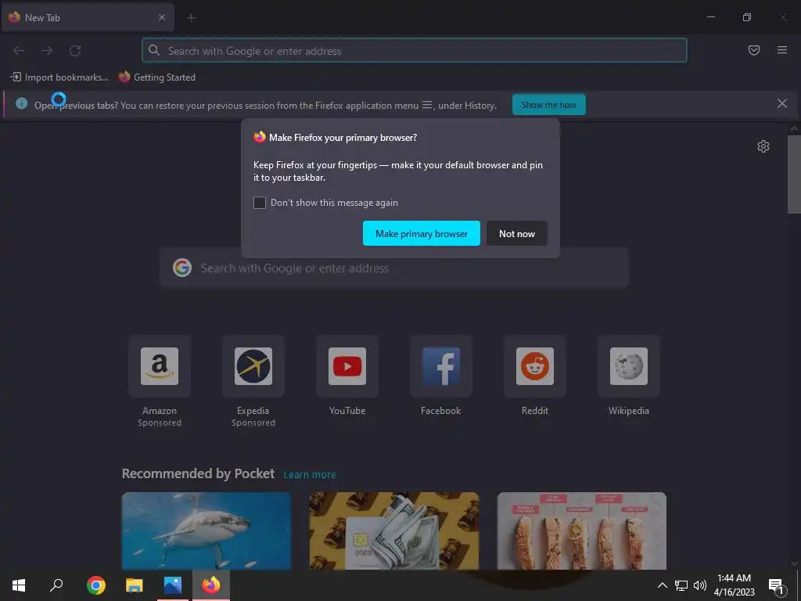Viewport: 801px width, 601px height.
Task: Open the Windows Start menu
Action: pos(19,585)
